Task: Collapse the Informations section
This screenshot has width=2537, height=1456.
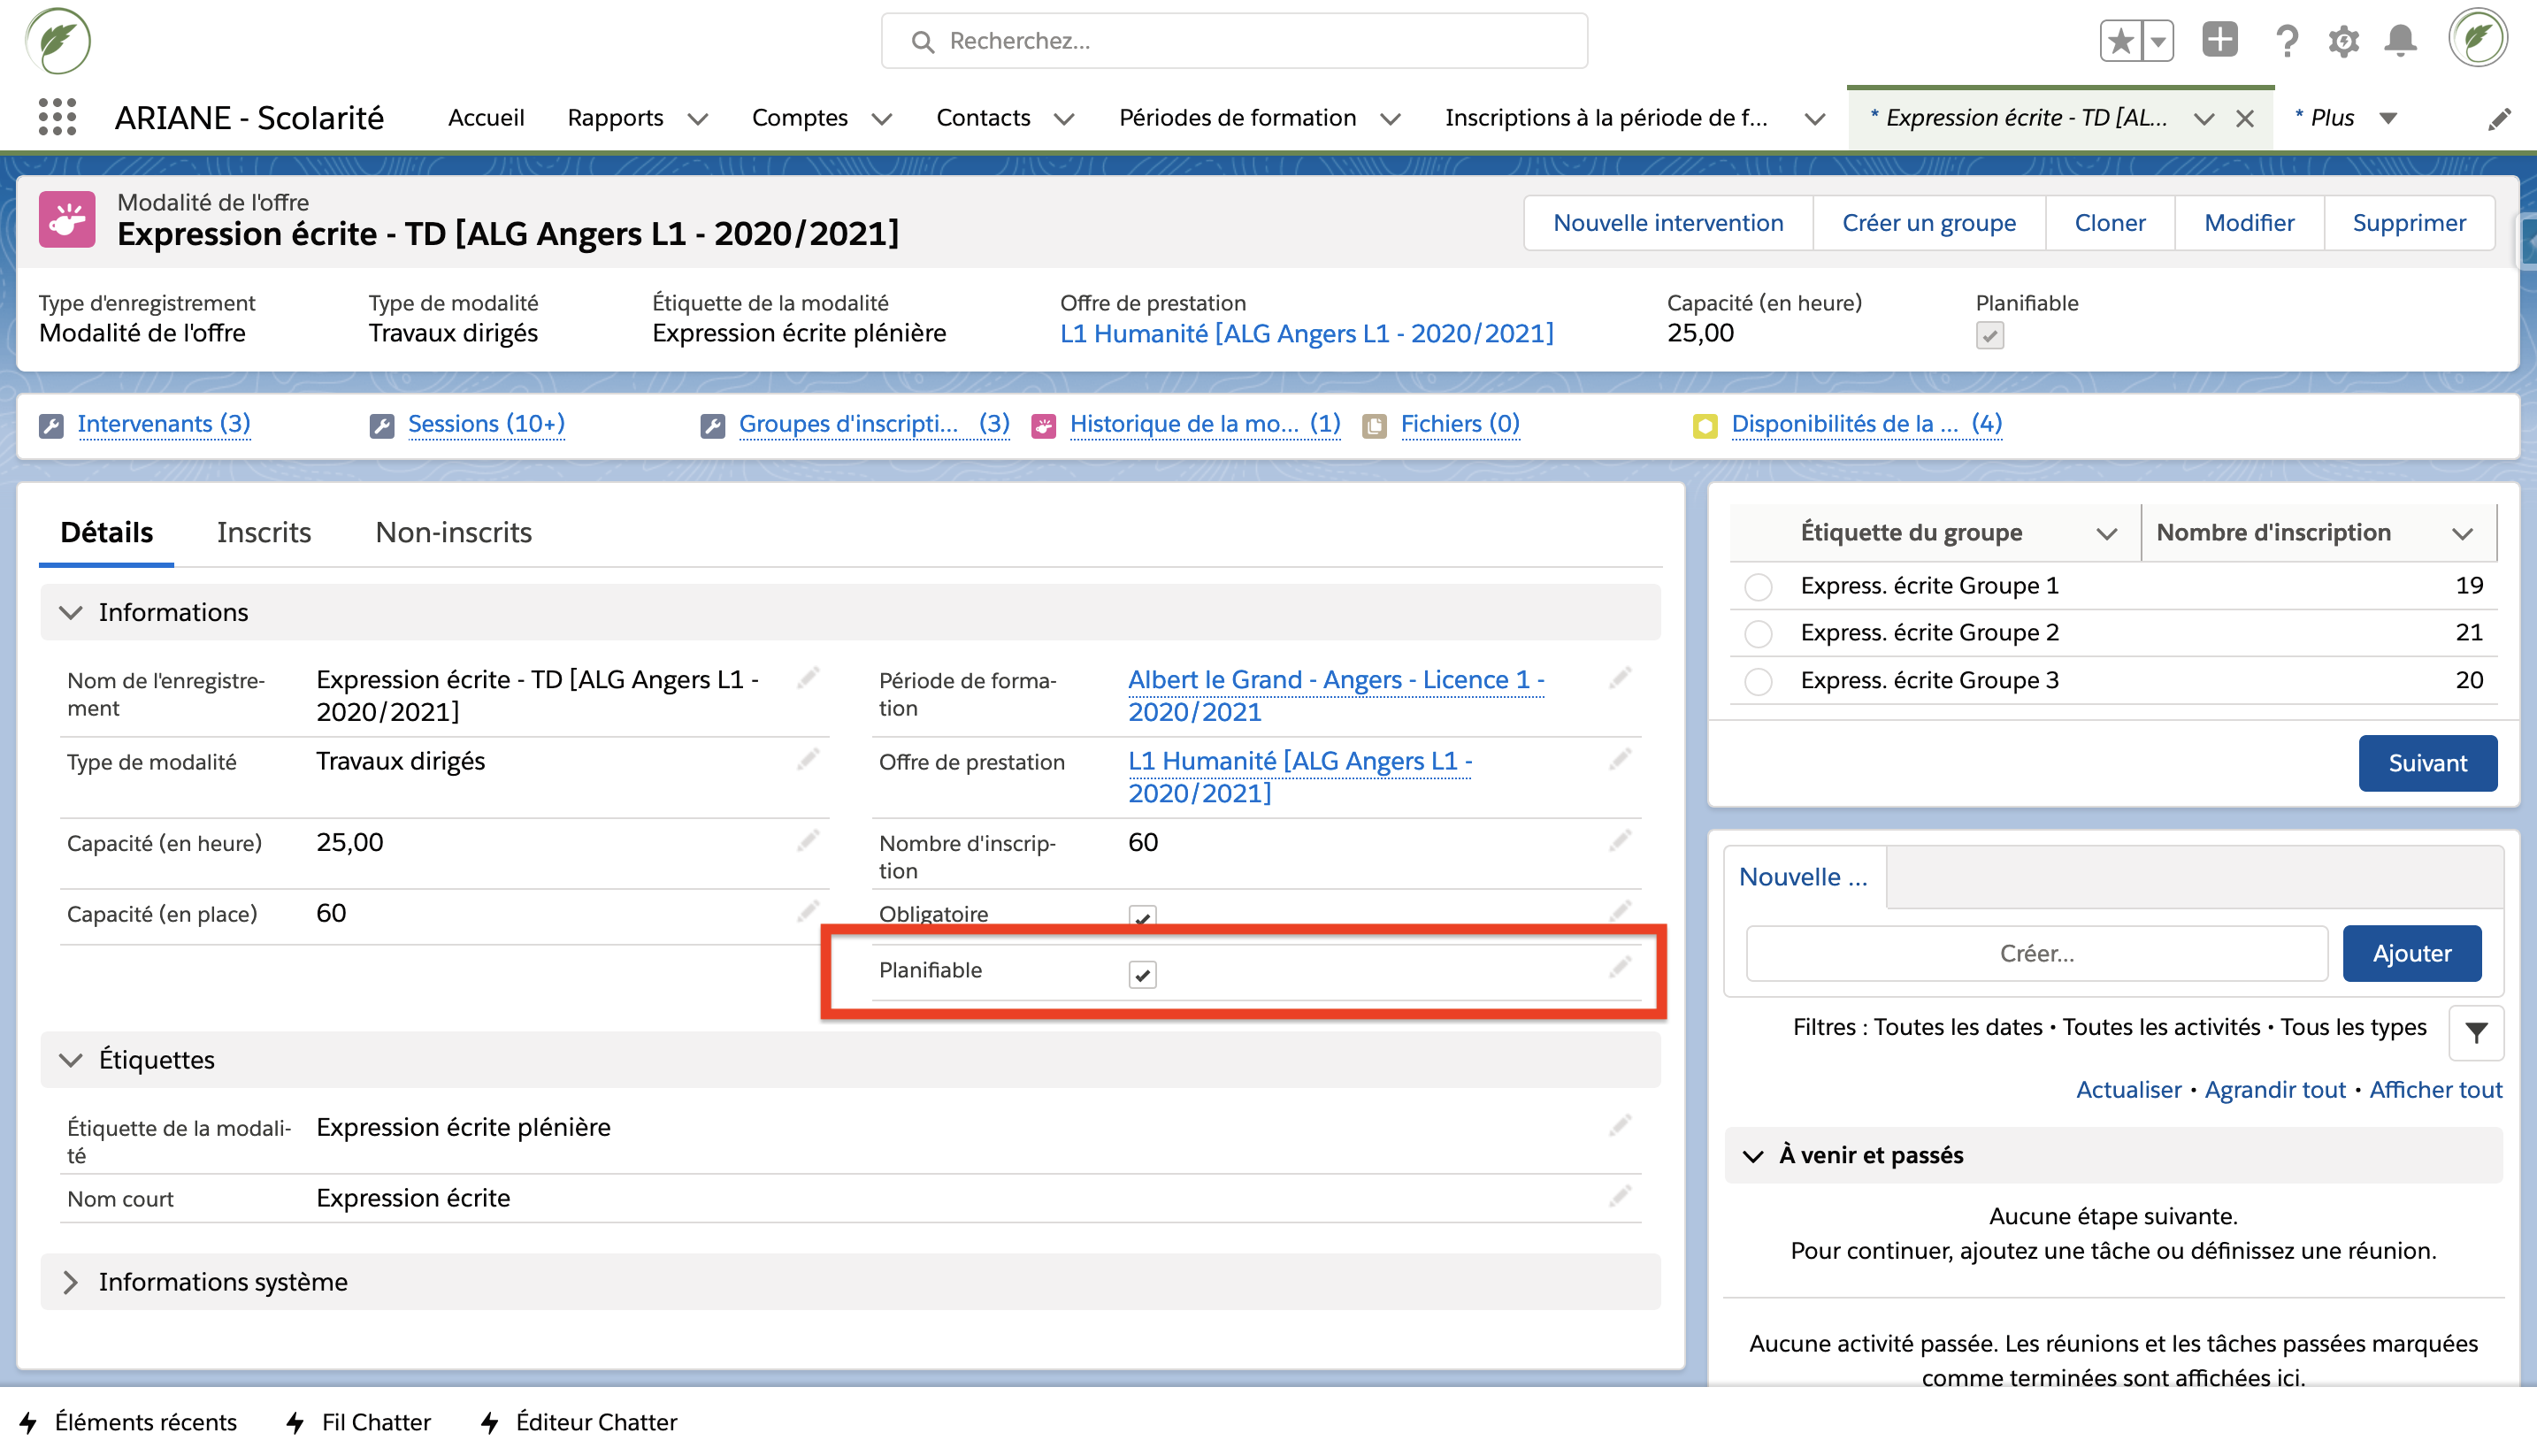Action: coord(70,612)
